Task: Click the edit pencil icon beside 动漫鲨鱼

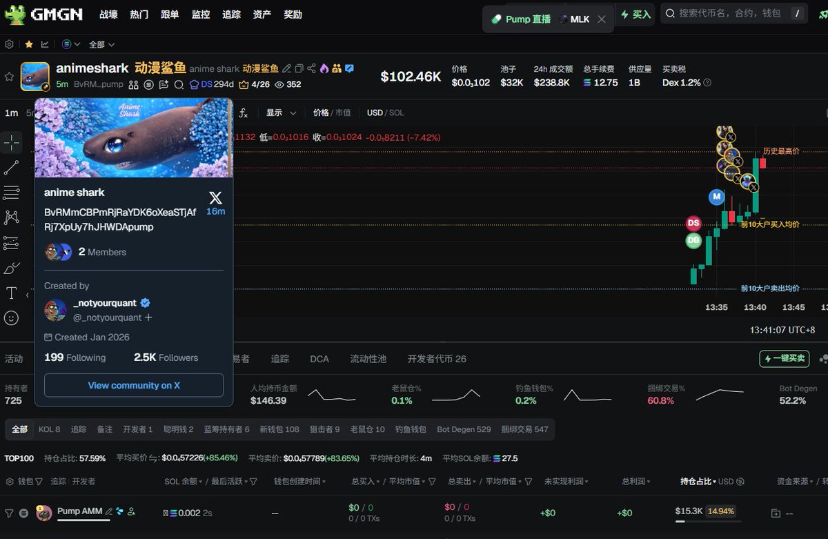Action: click(x=286, y=68)
